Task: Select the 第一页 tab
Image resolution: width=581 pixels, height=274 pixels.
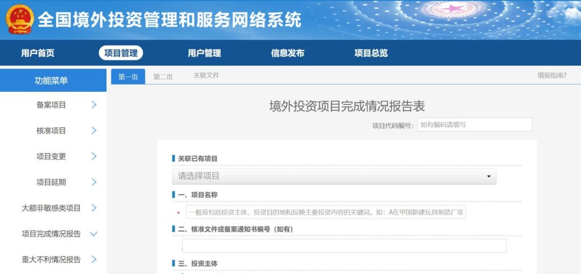Action: pos(128,77)
